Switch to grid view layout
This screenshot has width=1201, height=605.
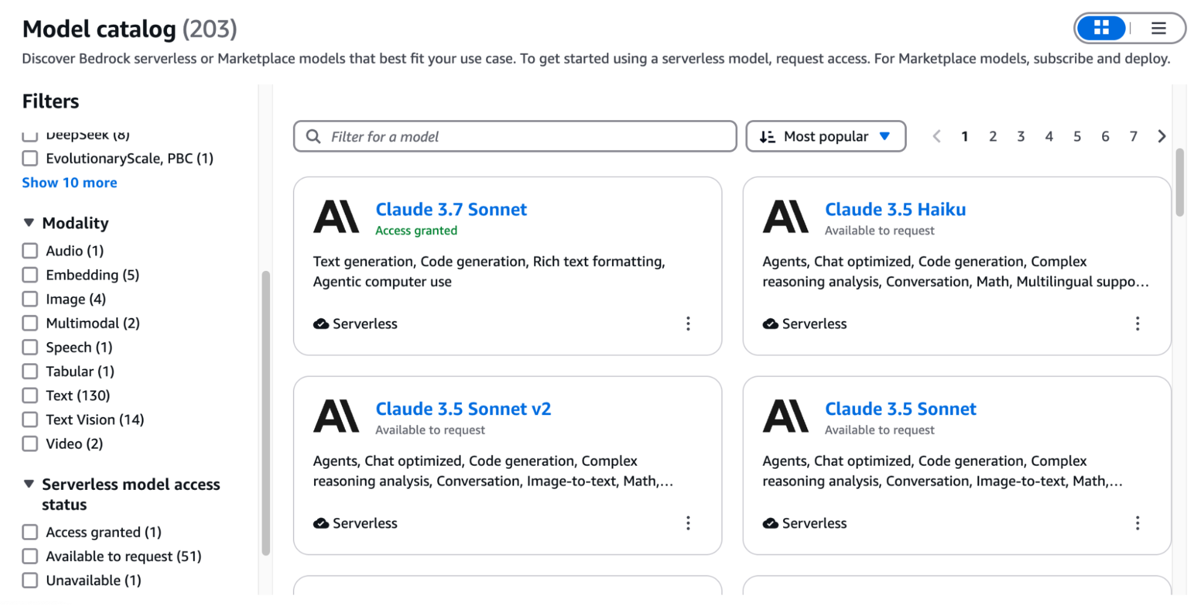pos(1101,28)
